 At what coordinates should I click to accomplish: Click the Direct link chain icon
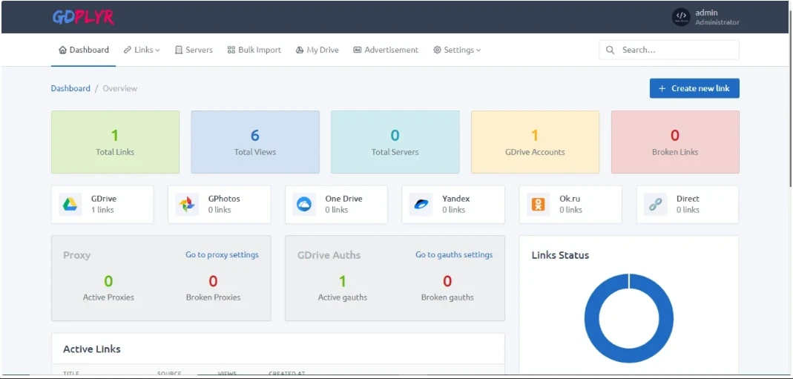(x=656, y=205)
